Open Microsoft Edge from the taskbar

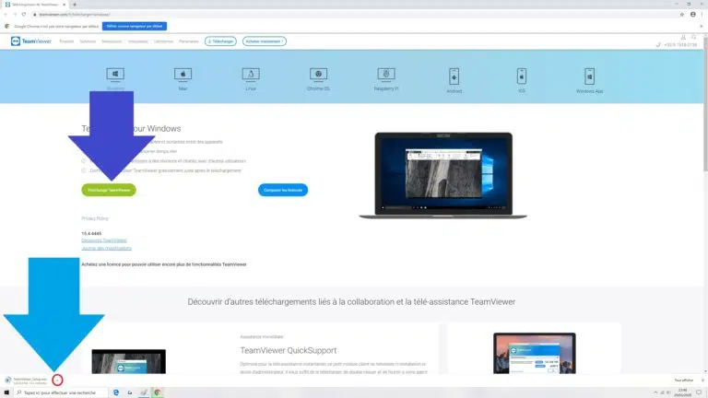pyautogui.click(x=116, y=392)
